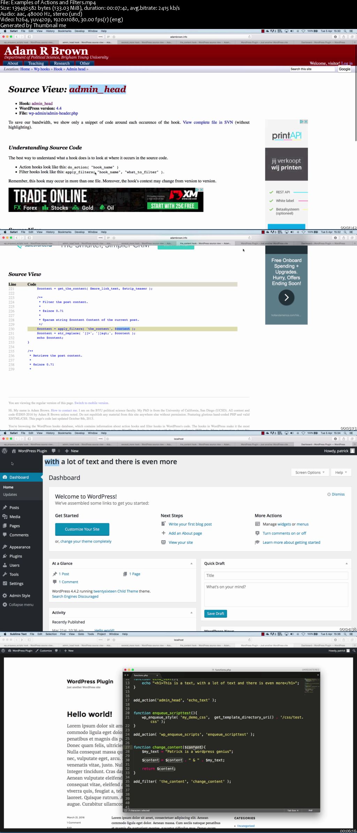The width and height of the screenshot is (357, 833).
Task: Click the Google search button on Adam Brown site
Action: tap(344, 69)
